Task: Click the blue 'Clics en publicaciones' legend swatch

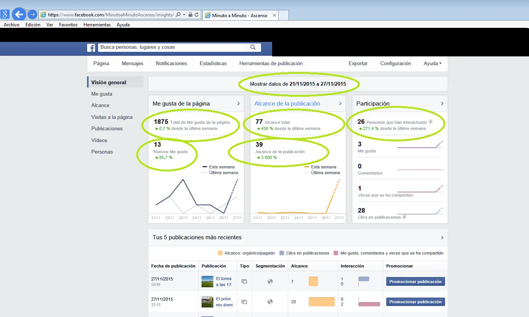Action: coord(282,253)
